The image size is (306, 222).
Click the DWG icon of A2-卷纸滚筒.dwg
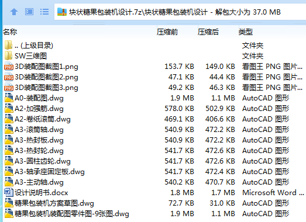(x=9, y=119)
